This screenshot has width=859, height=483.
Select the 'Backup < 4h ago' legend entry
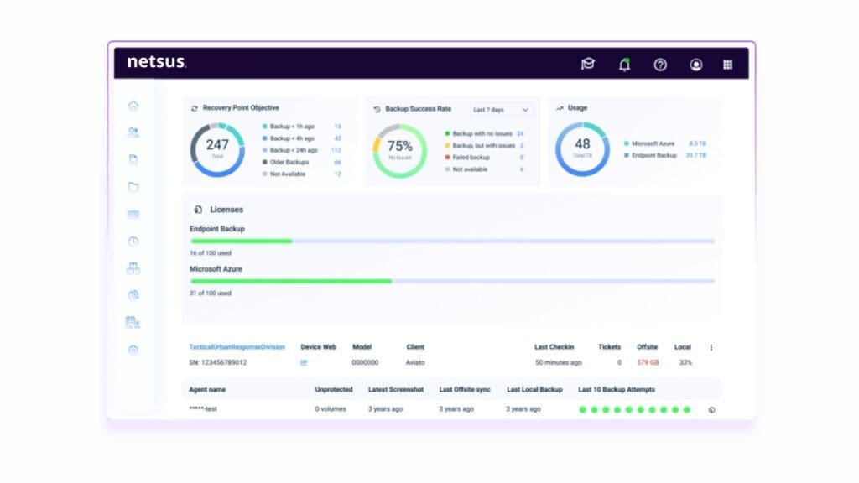coord(302,138)
